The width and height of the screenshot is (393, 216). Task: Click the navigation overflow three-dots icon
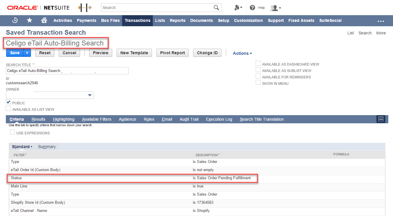tap(381, 21)
